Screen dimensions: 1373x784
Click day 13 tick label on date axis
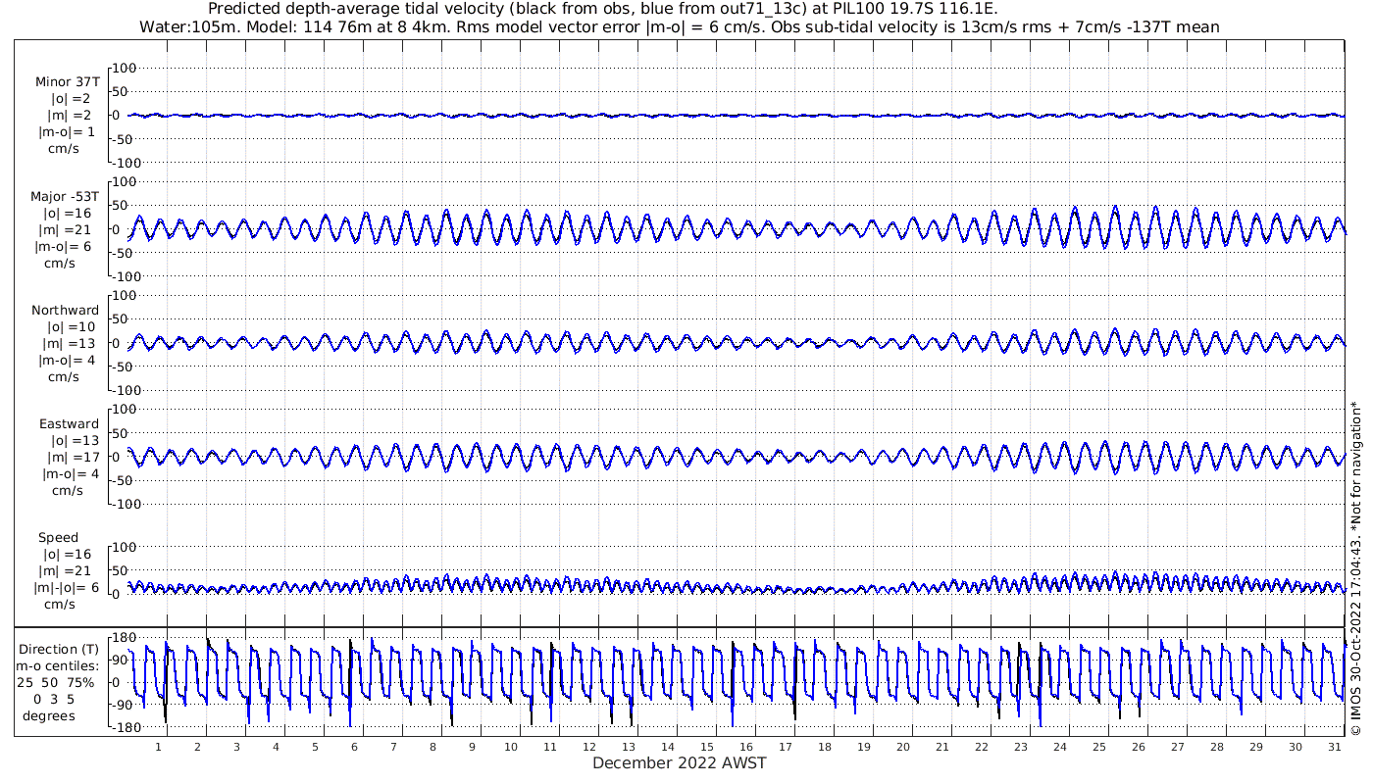[629, 747]
